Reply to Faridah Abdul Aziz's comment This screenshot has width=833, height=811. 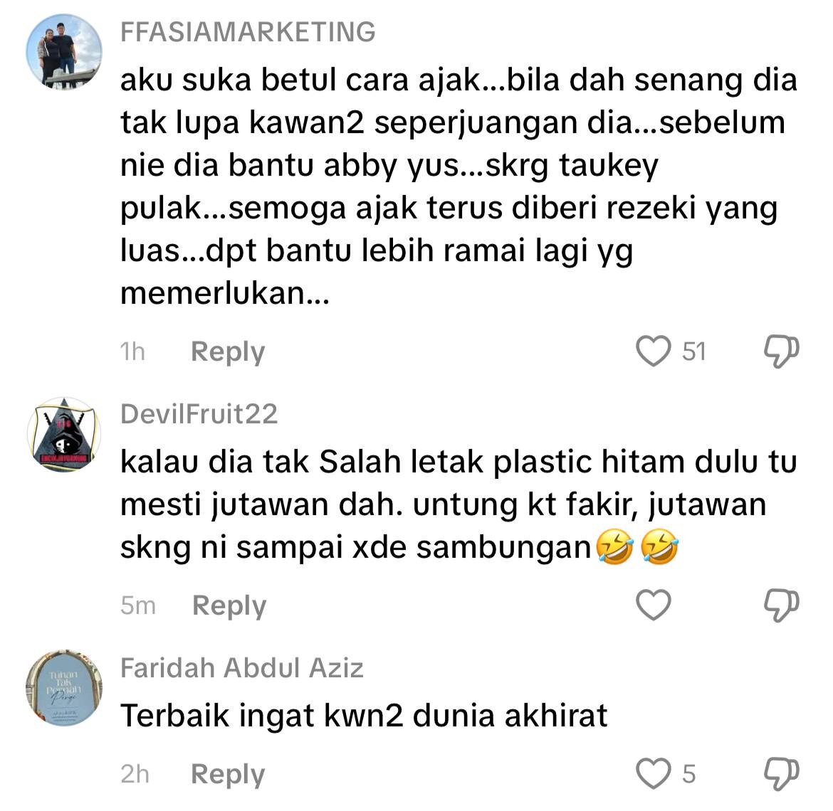(x=227, y=775)
